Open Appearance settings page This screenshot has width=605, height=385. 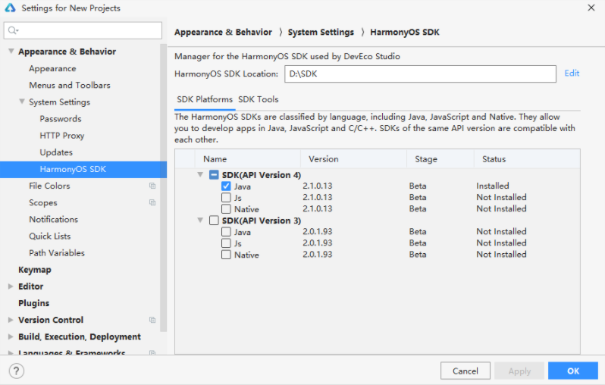click(52, 69)
